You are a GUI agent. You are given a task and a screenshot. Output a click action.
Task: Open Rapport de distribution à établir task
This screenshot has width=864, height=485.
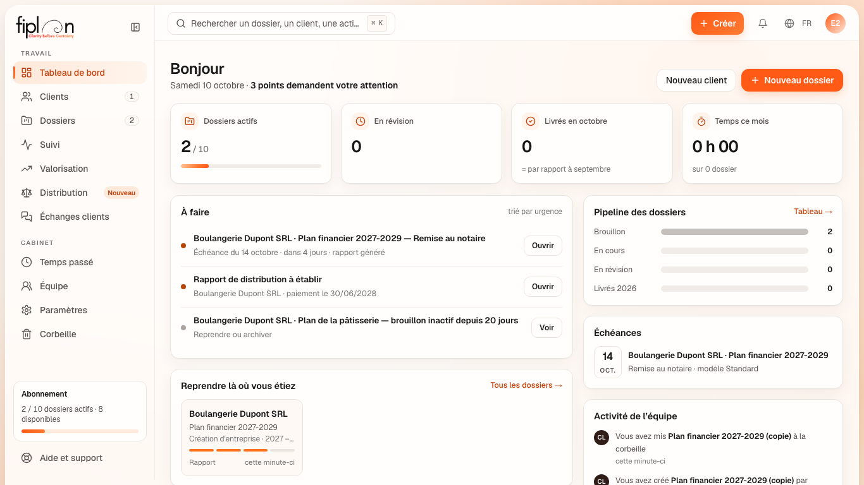(543, 287)
